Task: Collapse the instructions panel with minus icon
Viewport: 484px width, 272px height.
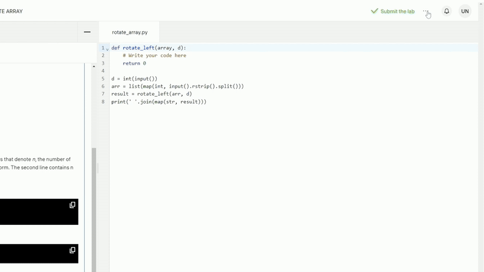Action: pos(87,32)
